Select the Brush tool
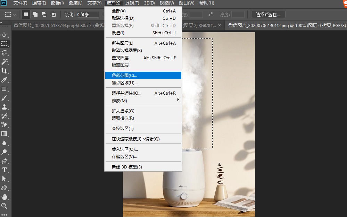This screenshot has width=347, height=217. pyautogui.click(x=5, y=98)
